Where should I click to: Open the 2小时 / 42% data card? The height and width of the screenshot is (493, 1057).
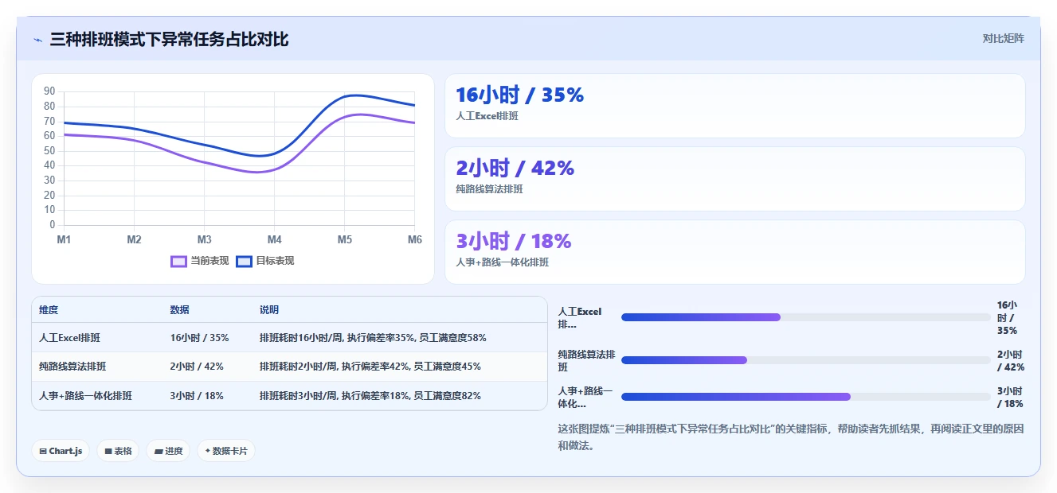coord(734,179)
